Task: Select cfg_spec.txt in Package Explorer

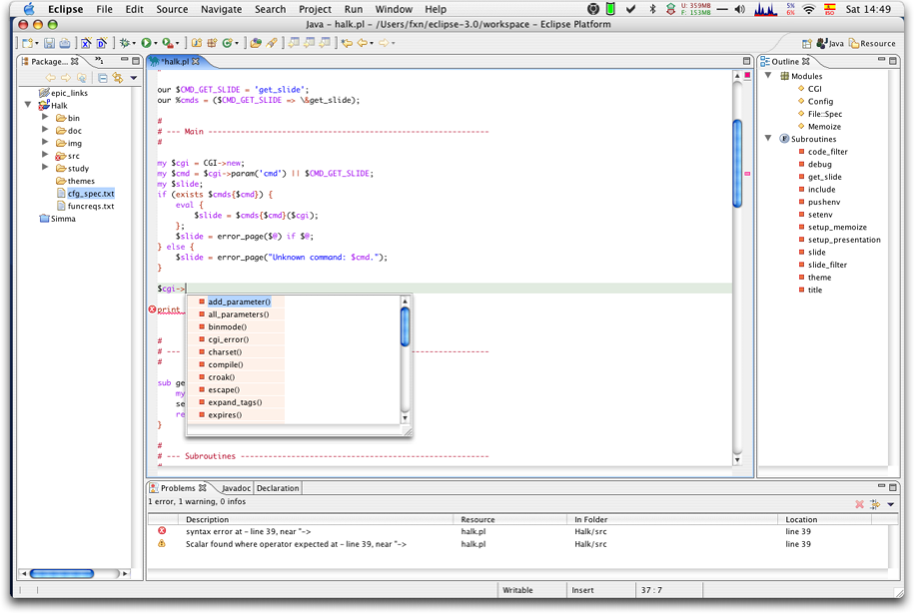Action: (91, 194)
